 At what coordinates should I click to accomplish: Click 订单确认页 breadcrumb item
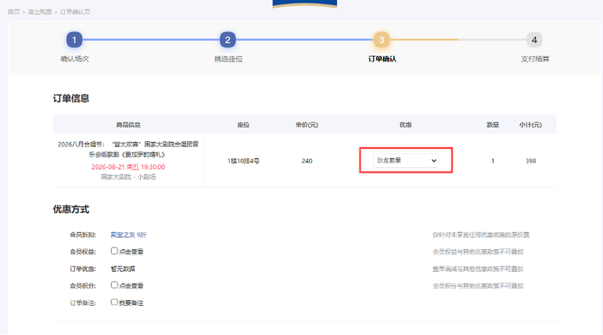75,12
